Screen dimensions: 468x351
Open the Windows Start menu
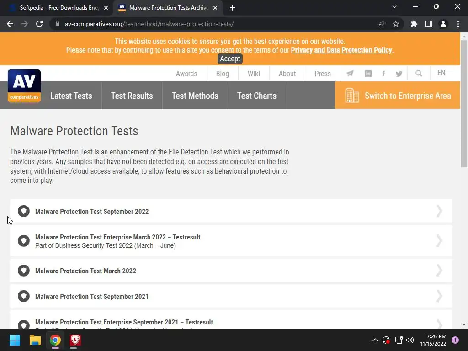click(x=15, y=340)
